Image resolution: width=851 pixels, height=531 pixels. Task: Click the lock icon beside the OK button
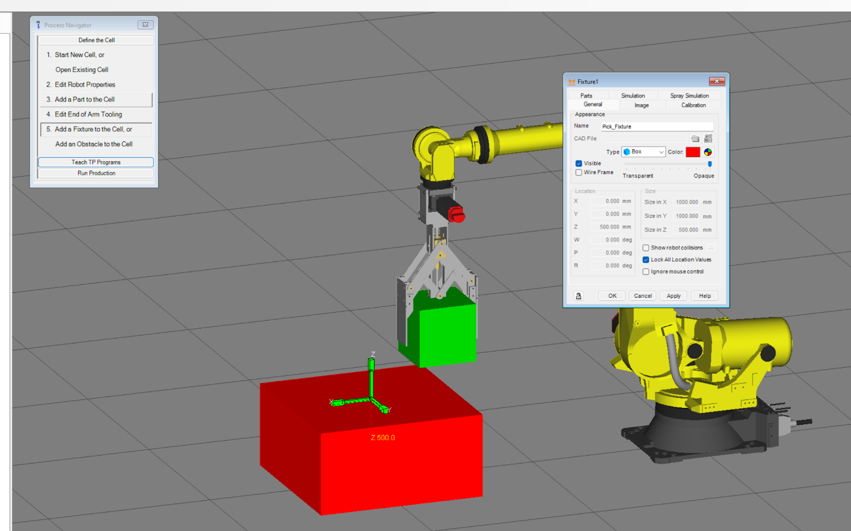[579, 296]
